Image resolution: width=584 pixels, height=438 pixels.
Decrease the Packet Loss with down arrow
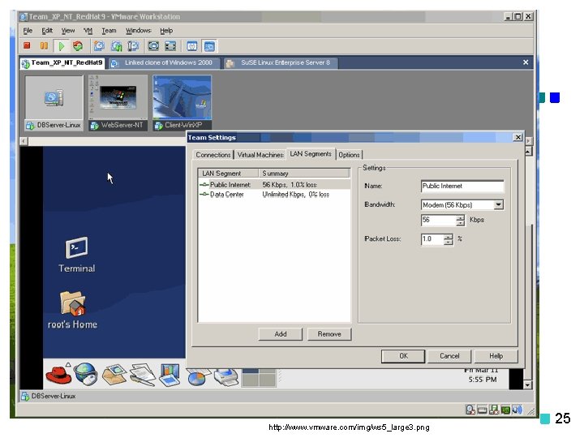coord(449,242)
